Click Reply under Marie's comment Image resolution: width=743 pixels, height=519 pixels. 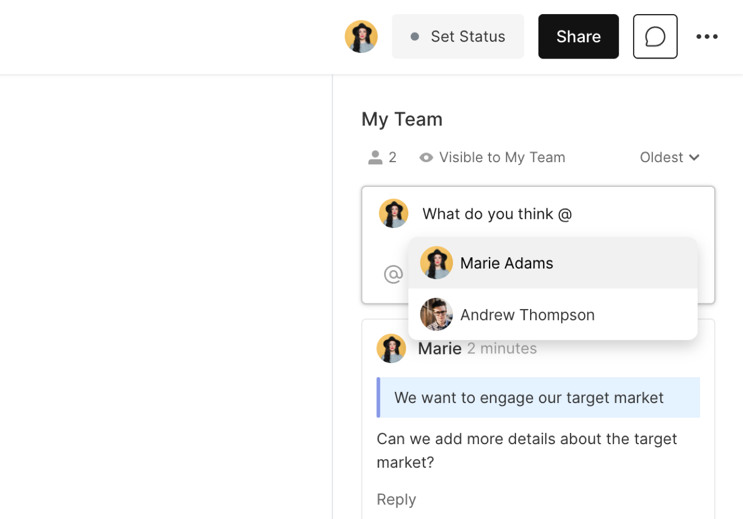click(396, 499)
